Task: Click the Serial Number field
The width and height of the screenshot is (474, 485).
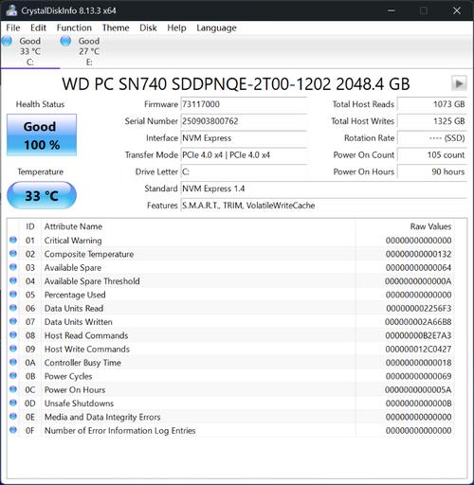Action: click(244, 121)
